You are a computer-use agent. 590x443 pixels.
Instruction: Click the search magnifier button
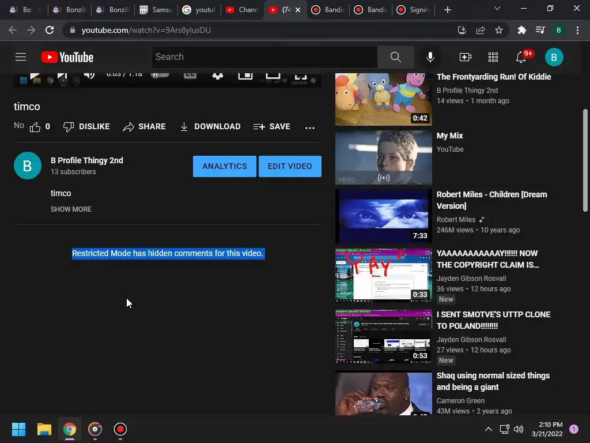(395, 57)
